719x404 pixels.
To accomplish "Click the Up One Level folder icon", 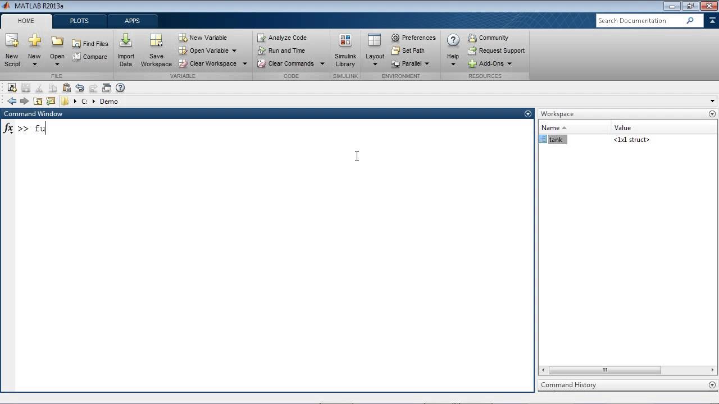I will (38, 102).
